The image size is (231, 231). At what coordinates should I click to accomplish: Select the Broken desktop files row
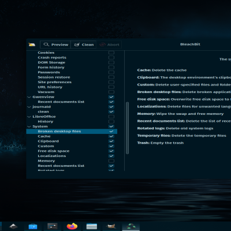point(72,131)
